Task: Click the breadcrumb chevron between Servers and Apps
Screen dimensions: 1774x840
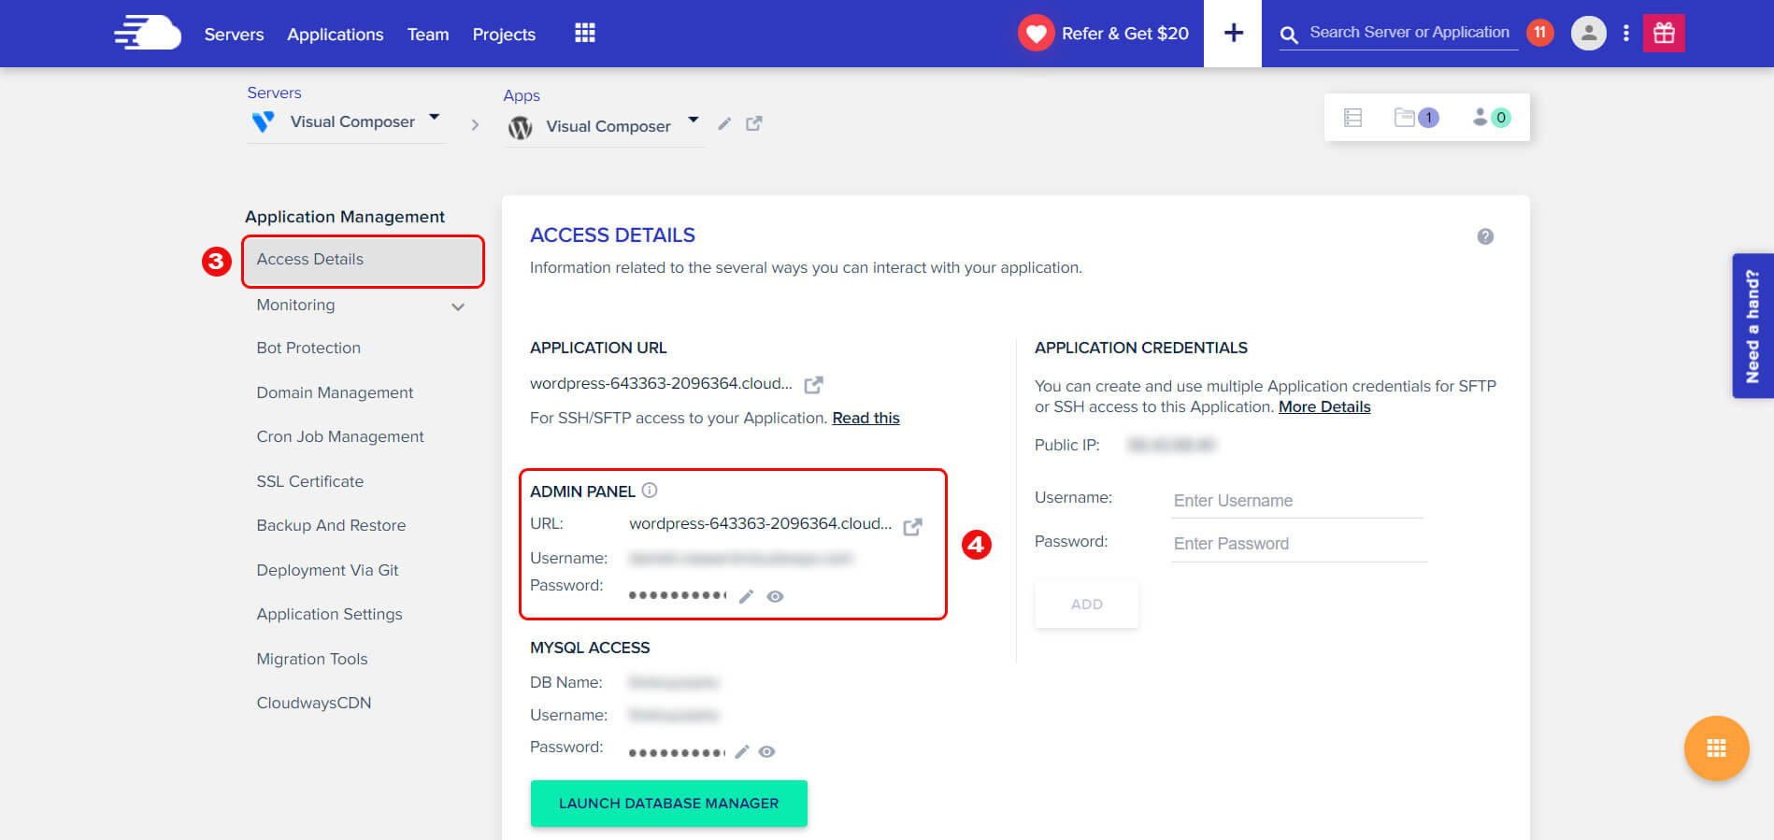Action: (475, 124)
